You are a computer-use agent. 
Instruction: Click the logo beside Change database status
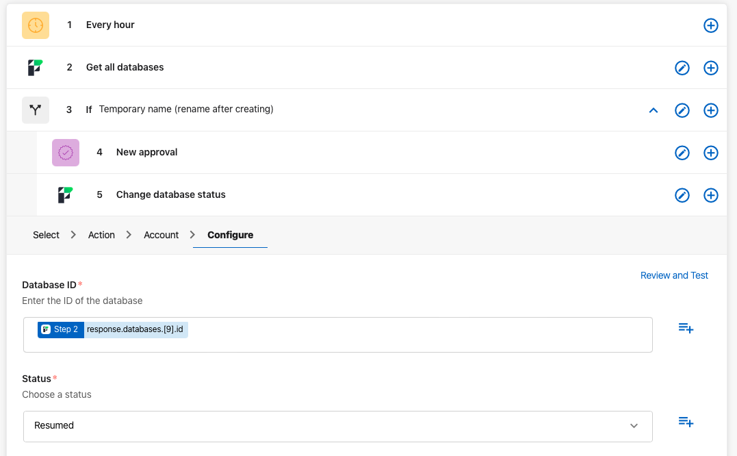click(x=65, y=195)
